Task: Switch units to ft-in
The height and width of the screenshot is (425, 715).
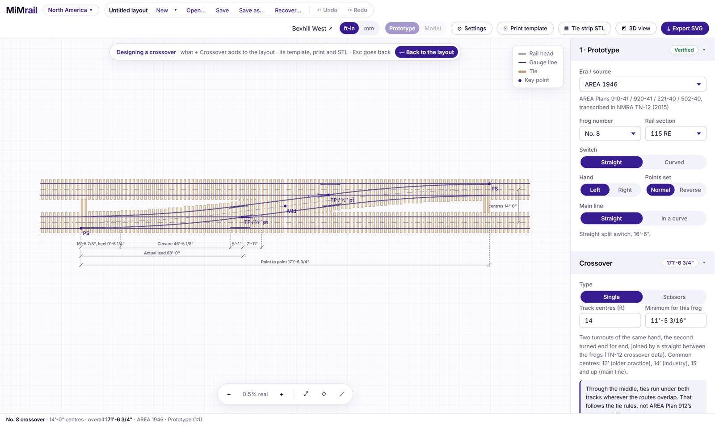Action: tap(349, 28)
